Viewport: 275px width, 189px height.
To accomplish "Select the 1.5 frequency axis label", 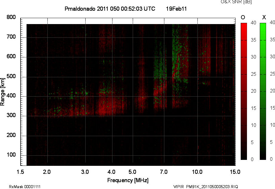I will [x=20, y=172].
